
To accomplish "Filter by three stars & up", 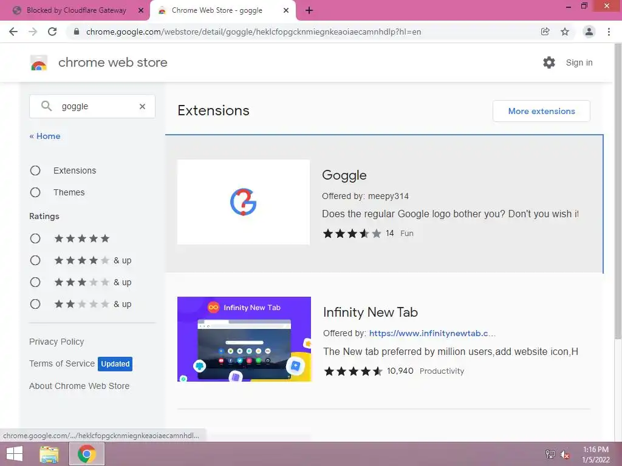I will click(35, 282).
